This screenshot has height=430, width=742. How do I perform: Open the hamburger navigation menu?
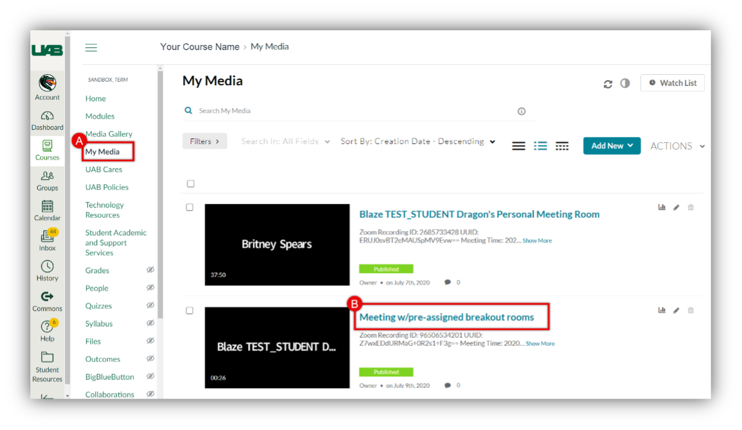(91, 47)
